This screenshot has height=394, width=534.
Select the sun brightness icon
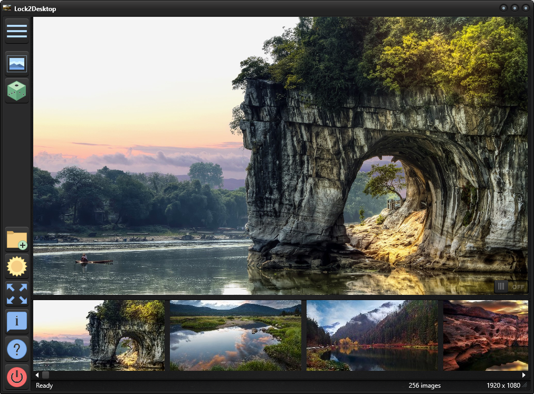click(16, 266)
